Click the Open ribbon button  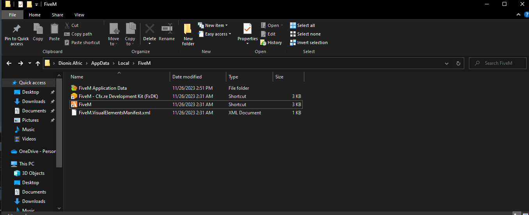[272, 25]
